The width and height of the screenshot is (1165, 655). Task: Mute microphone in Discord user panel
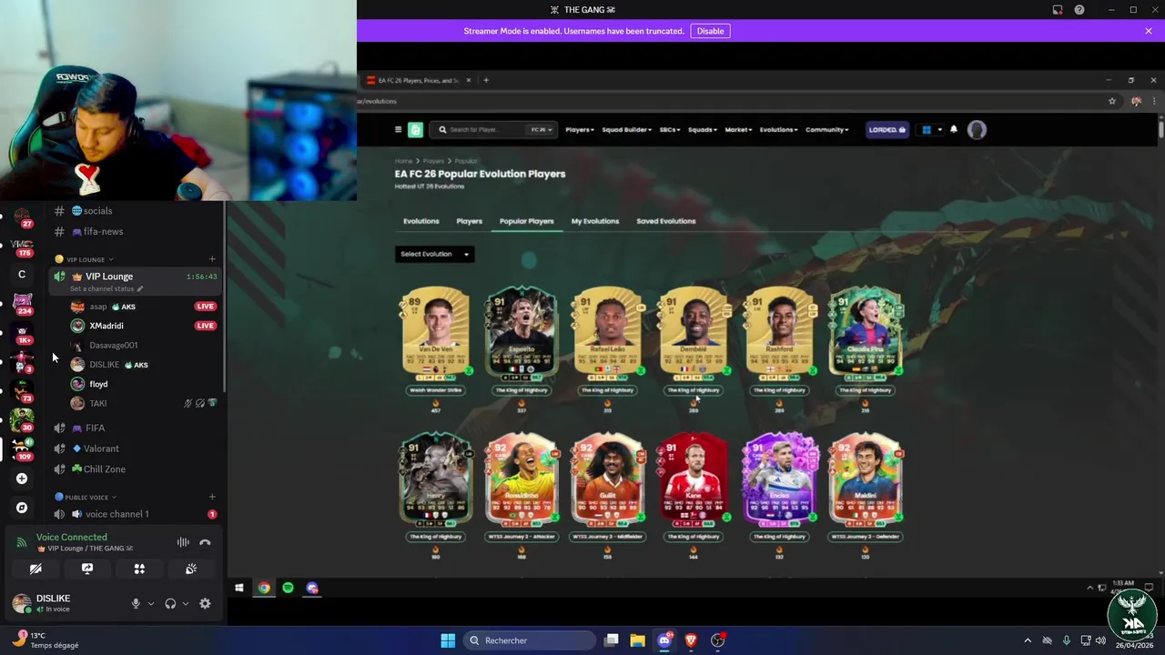pyautogui.click(x=136, y=603)
